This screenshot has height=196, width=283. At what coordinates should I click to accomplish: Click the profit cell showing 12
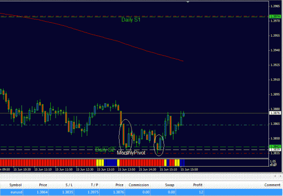201,192
